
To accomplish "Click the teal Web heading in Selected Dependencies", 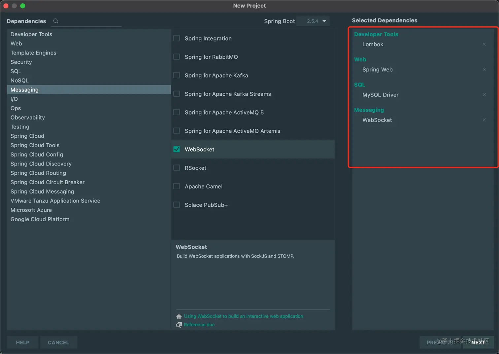I will tap(360, 60).
